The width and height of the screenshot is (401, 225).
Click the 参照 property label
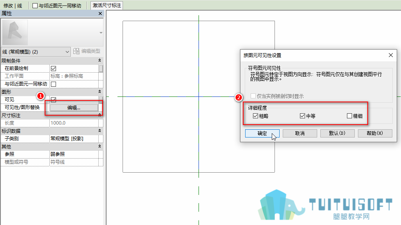coord(9,154)
